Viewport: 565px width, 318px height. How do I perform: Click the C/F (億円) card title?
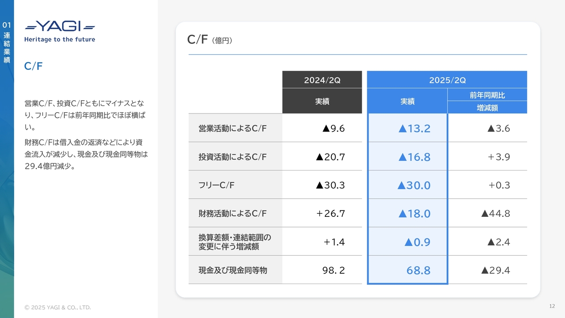point(210,40)
